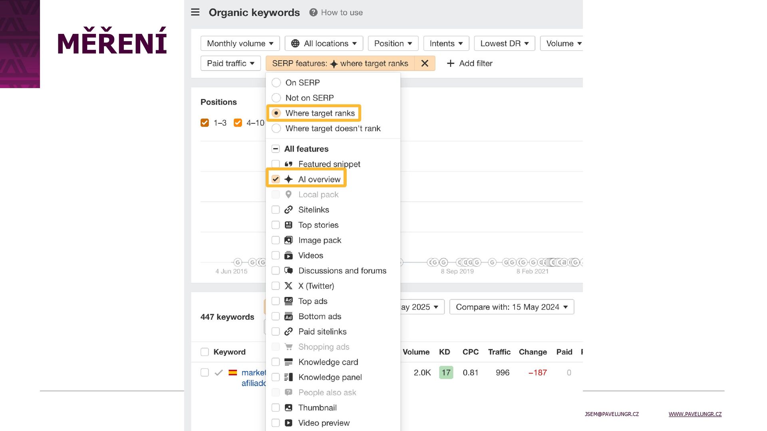Click the Sitelinks chain icon
The height and width of the screenshot is (431, 767).
pos(288,210)
